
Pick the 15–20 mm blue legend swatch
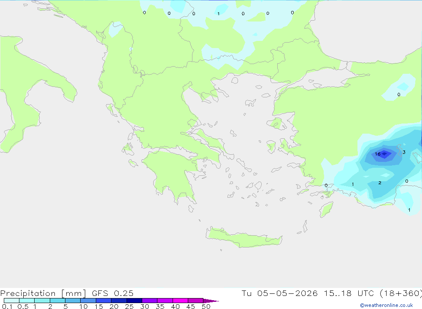tap(103, 301)
